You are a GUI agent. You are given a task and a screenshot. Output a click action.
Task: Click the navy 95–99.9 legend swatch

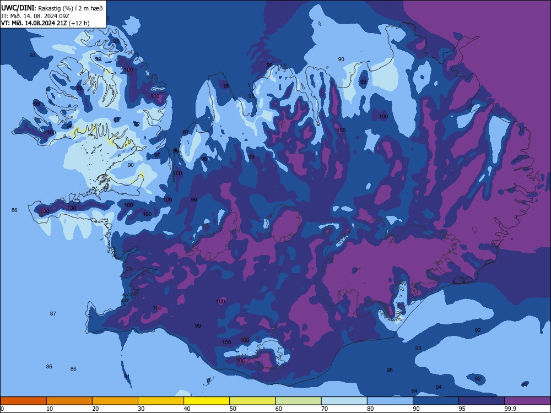coord(482,401)
